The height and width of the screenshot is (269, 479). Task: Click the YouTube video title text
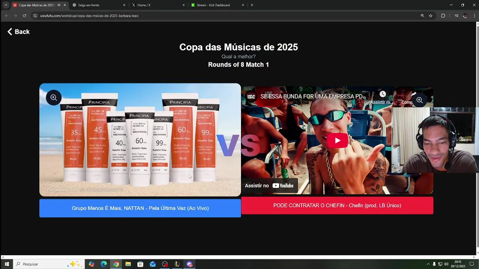tap(313, 96)
